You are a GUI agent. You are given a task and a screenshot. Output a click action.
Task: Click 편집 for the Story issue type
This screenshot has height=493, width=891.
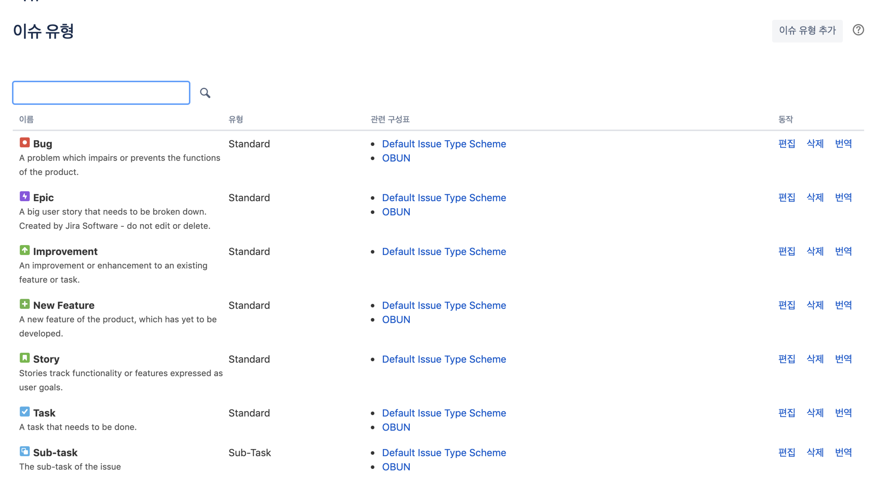click(x=786, y=359)
